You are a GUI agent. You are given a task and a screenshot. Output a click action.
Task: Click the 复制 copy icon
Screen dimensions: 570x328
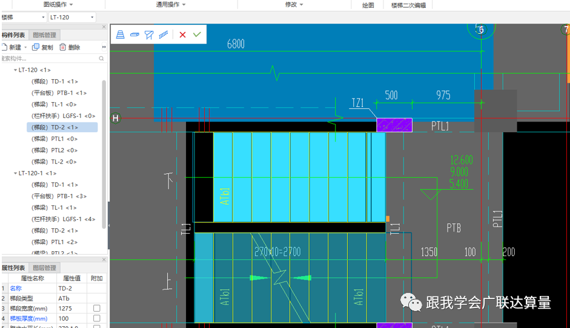pos(36,47)
